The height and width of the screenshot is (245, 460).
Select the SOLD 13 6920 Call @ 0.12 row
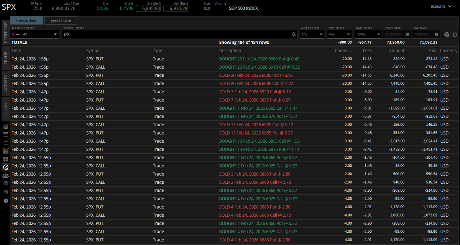(235, 125)
